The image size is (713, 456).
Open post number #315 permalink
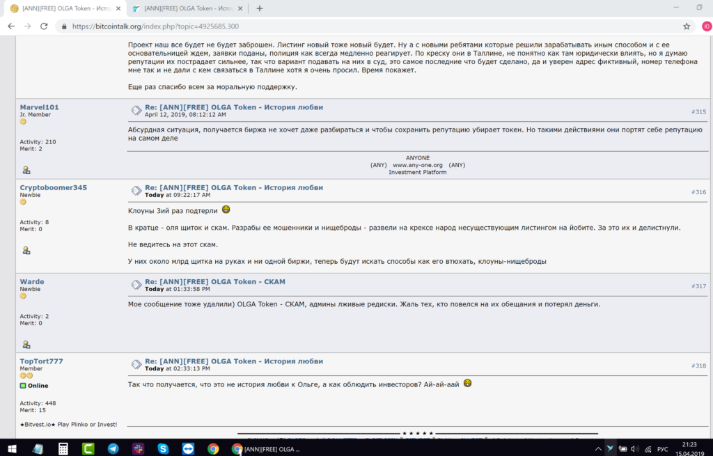(698, 112)
